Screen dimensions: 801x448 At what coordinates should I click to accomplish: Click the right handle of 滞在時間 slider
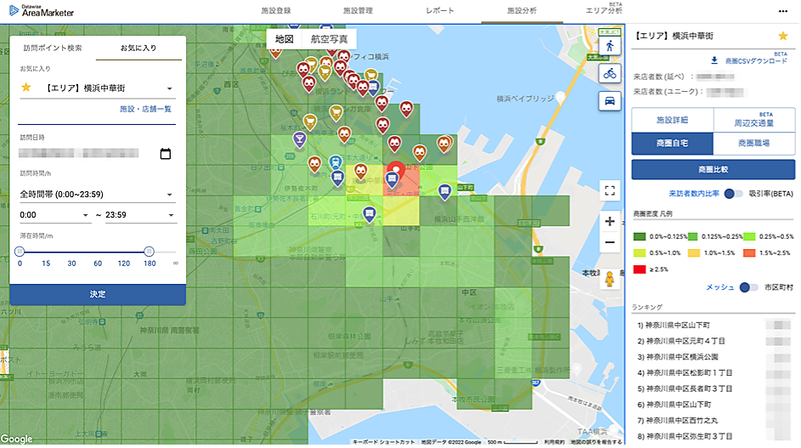149,251
